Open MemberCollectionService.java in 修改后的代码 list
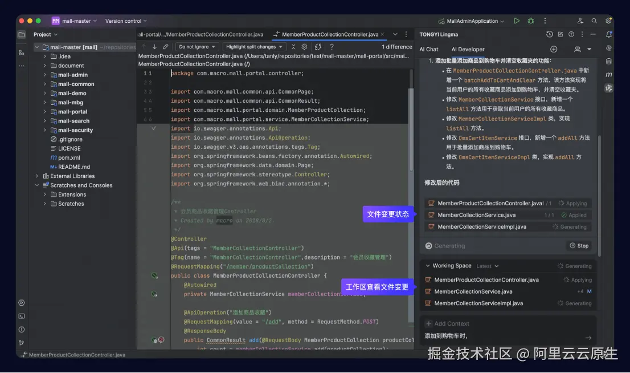Viewport: 630px width, 373px height. 508,215
